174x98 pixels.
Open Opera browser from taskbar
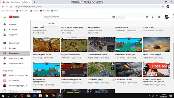coord(22,96)
